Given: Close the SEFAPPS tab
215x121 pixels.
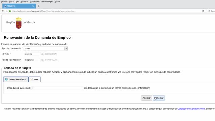Looking at the screenshot, I should (x=33, y=6).
